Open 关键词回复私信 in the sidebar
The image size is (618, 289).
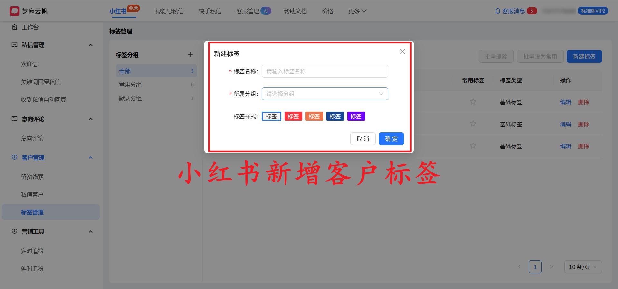tap(41, 82)
